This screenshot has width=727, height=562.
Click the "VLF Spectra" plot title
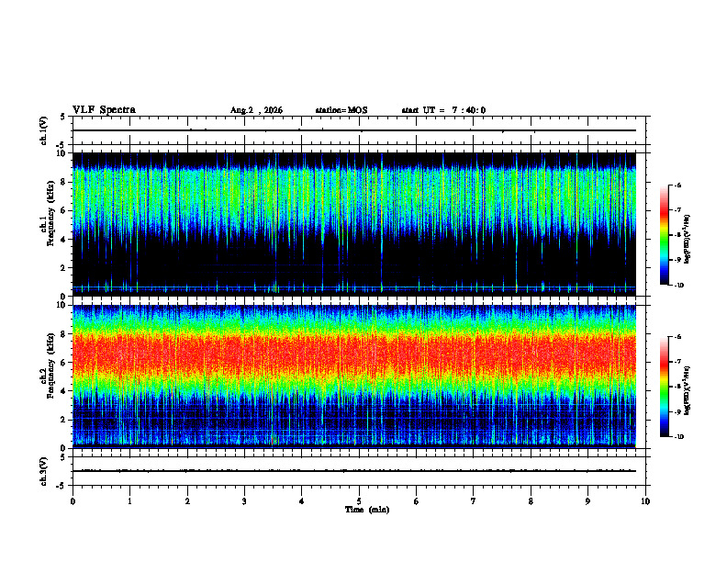(x=104, y=110)
